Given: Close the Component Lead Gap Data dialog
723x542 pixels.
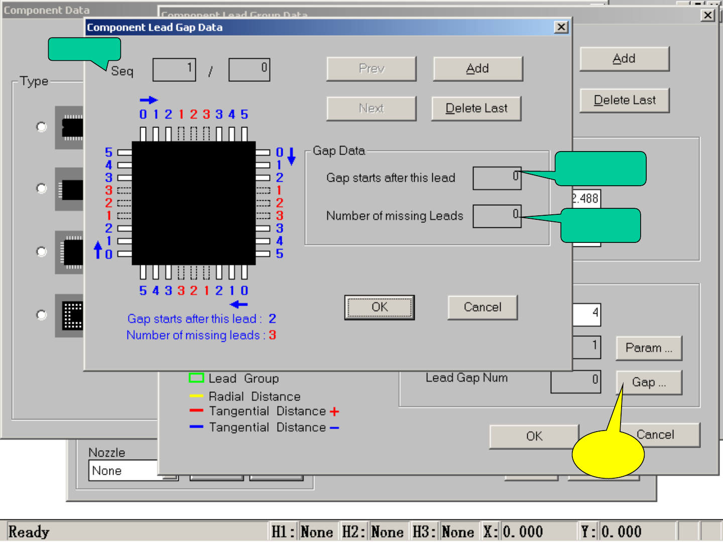Looking at the screenshot, I should click(561, 27).
